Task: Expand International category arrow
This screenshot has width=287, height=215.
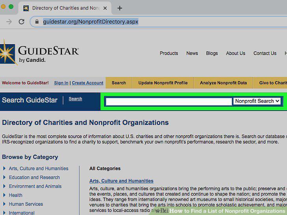Action: click(4, 213)
